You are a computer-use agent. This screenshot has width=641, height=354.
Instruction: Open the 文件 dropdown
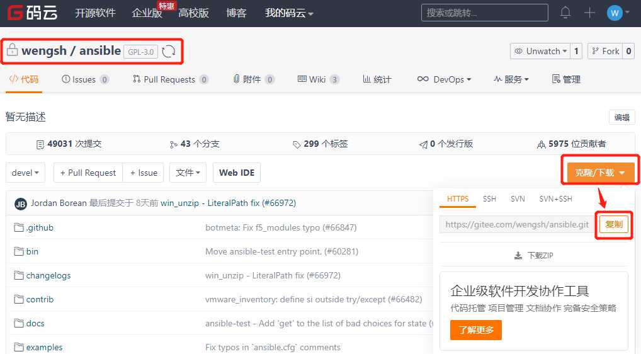(x=188, y=173)
